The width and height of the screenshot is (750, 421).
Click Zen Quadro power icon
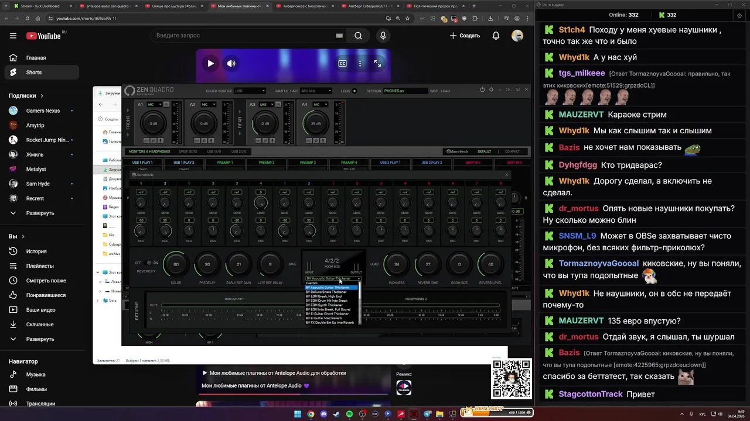pos(482,90)
